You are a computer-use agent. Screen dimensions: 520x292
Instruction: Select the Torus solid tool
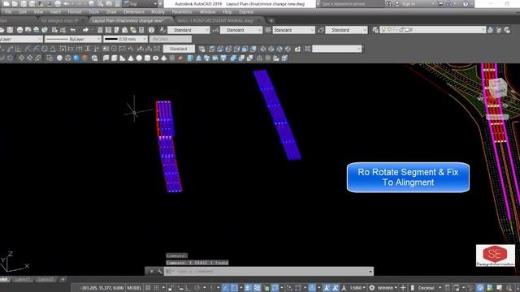click(155, 58)
